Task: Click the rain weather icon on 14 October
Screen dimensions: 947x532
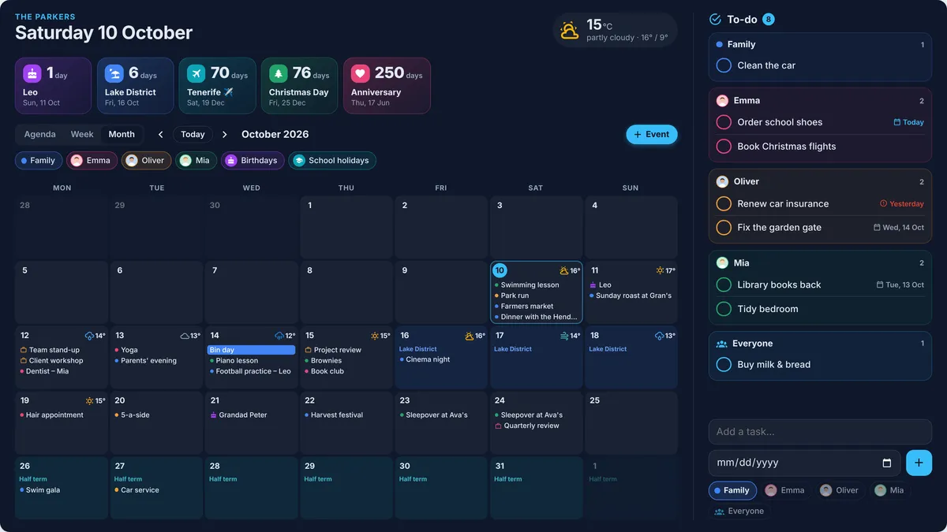Action: 279,336
